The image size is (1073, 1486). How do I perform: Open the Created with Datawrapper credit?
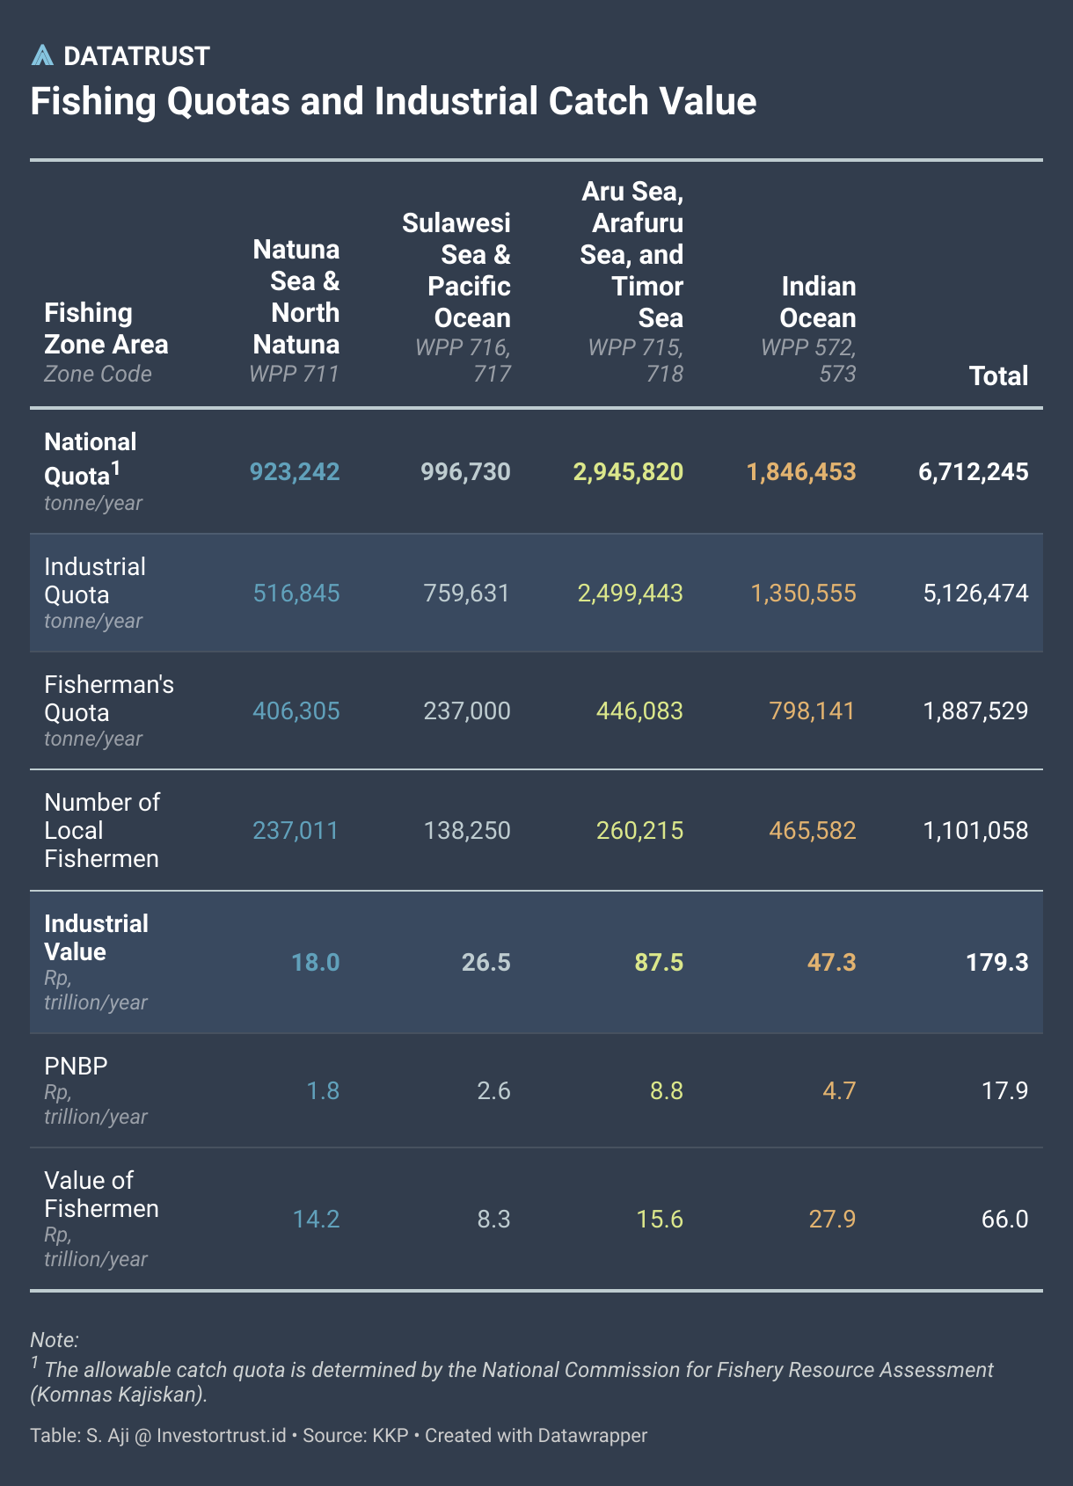point(536,1436)
